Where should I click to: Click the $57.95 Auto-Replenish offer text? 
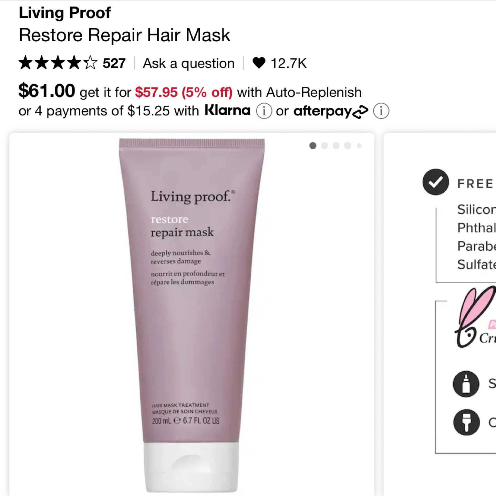[184, 92]
